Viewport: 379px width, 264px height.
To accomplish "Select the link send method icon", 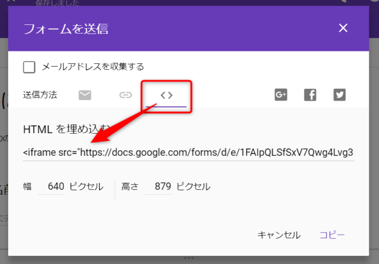I will (126, 95).
